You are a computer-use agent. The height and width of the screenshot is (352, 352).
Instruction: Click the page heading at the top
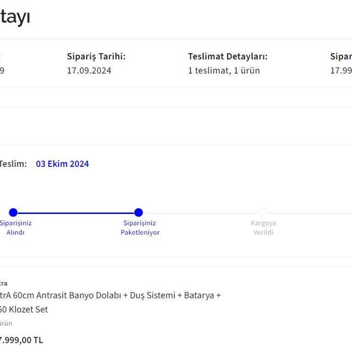15,17
